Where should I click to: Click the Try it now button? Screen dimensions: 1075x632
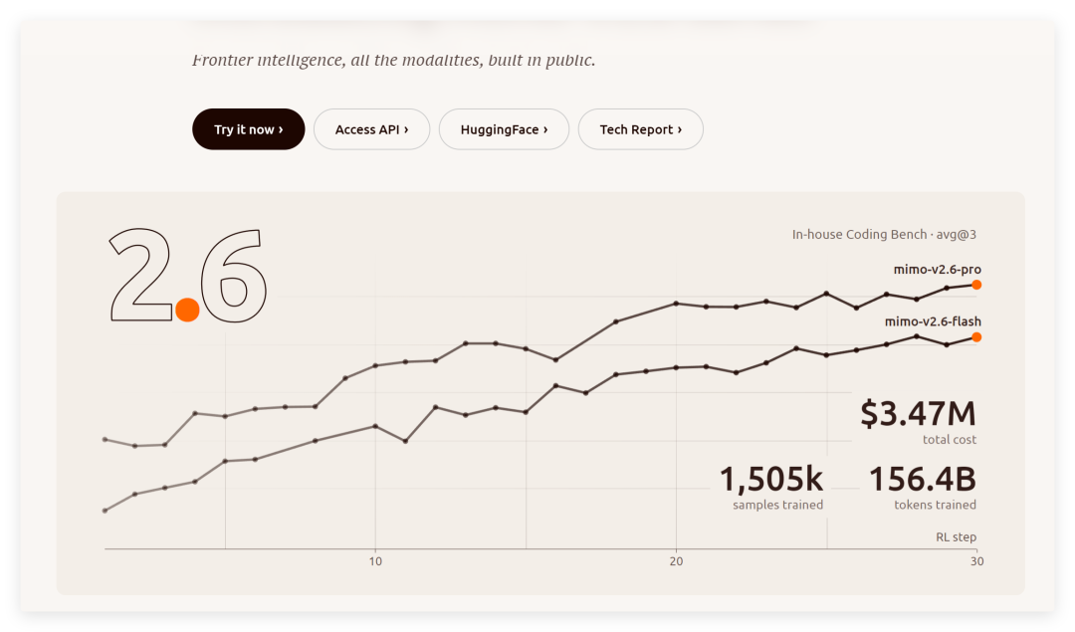coord(248,128)
